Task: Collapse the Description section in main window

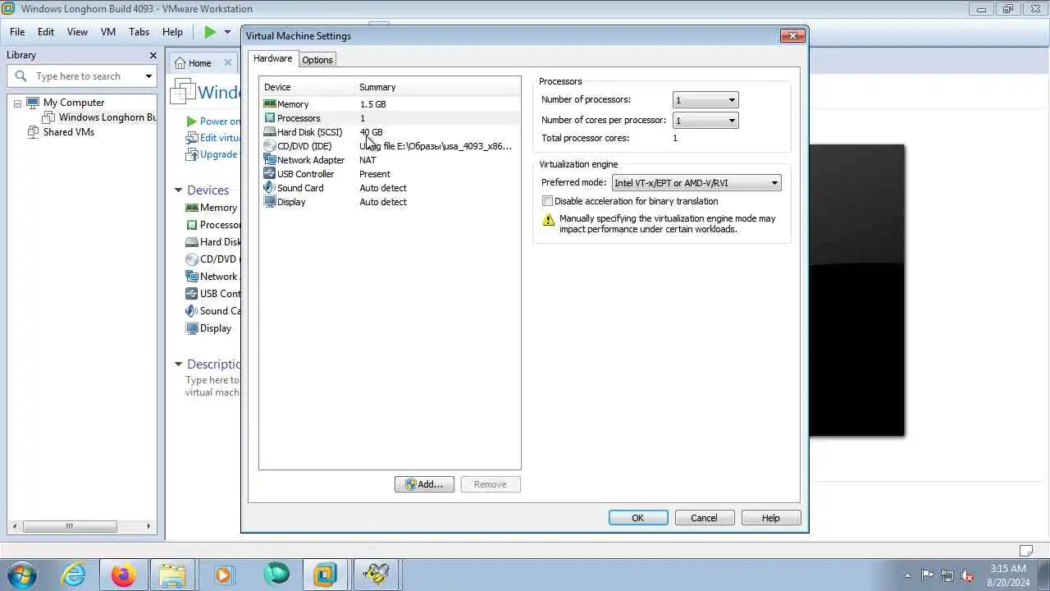Action: point(178,364)
